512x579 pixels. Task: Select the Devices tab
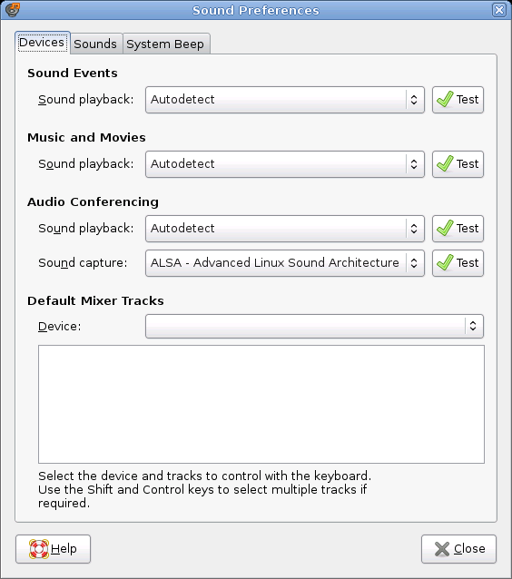point(42,43)
